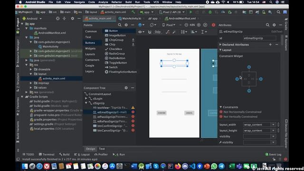Remove declared attribute minus icon
Image resolution: width=304 pixels, height=171 pixels.
276,45
